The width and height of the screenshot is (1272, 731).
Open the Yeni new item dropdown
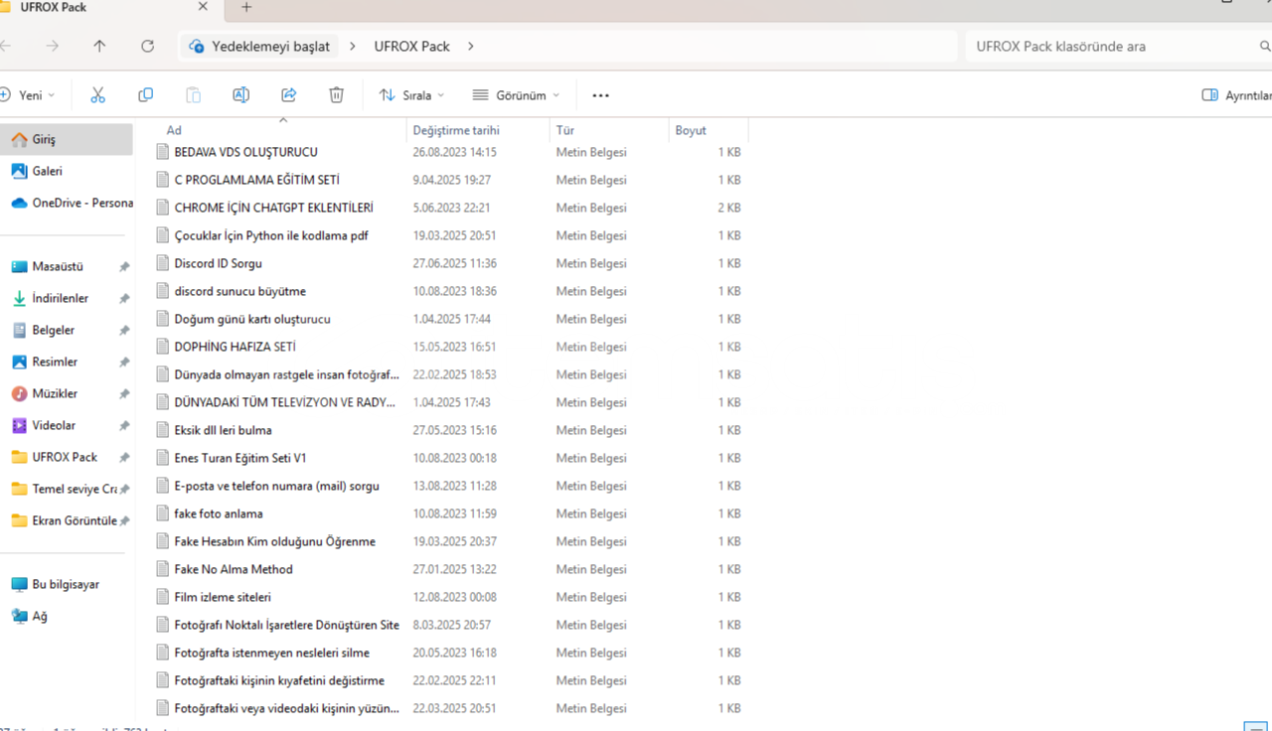click(x=30, y=95)
